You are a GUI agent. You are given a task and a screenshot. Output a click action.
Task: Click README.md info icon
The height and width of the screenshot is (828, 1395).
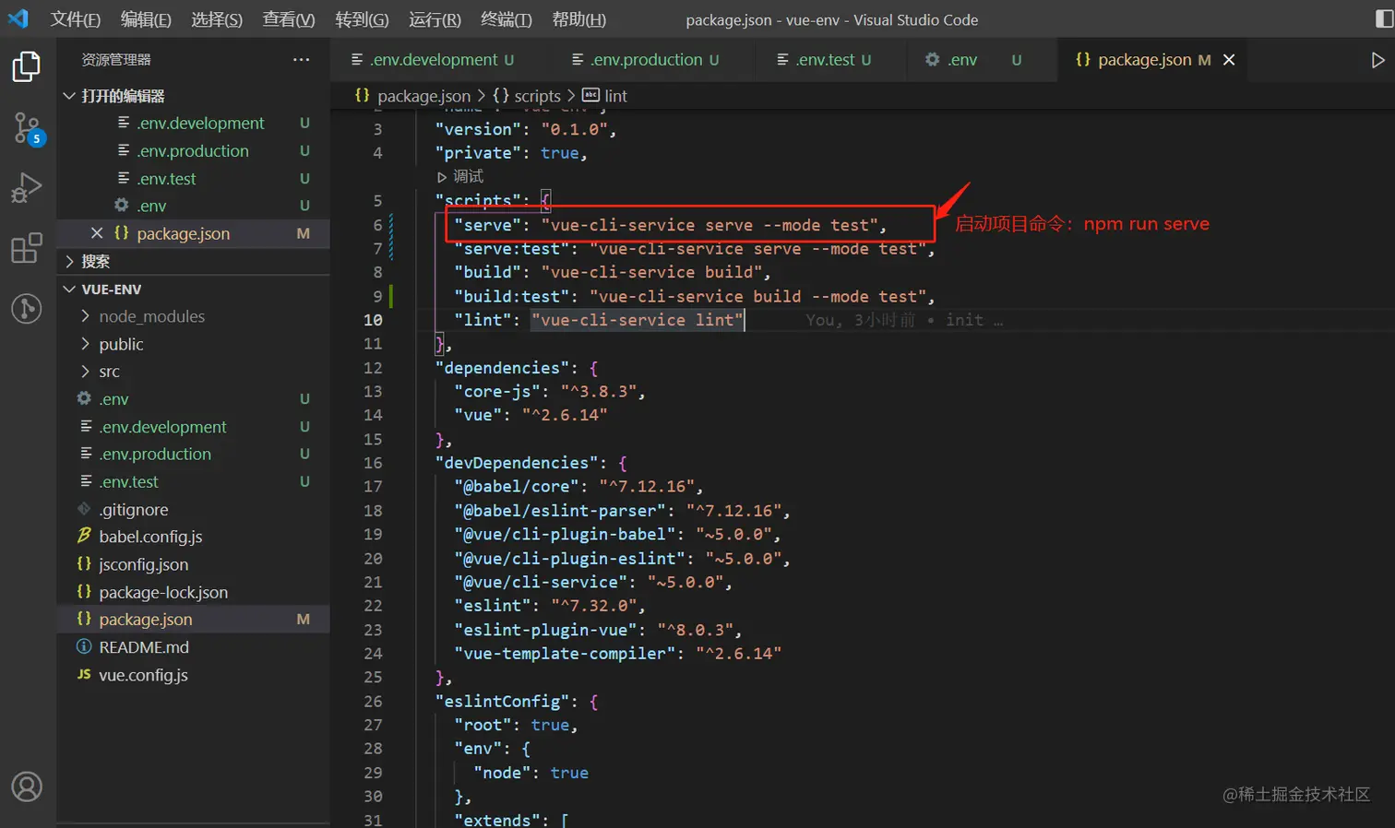(84, 646)
